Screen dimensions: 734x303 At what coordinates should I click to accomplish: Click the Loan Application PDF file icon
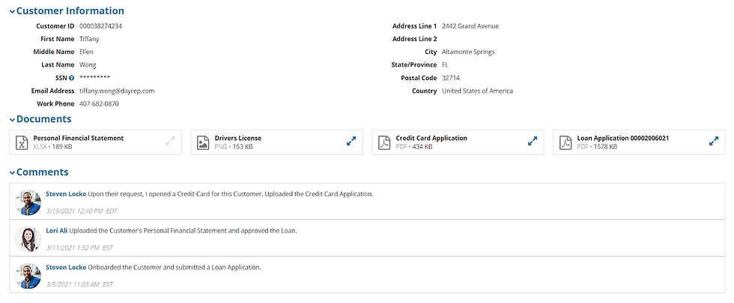(565, 143)
